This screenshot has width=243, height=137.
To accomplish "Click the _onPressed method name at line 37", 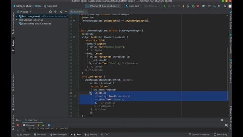I will coord(95,76).
